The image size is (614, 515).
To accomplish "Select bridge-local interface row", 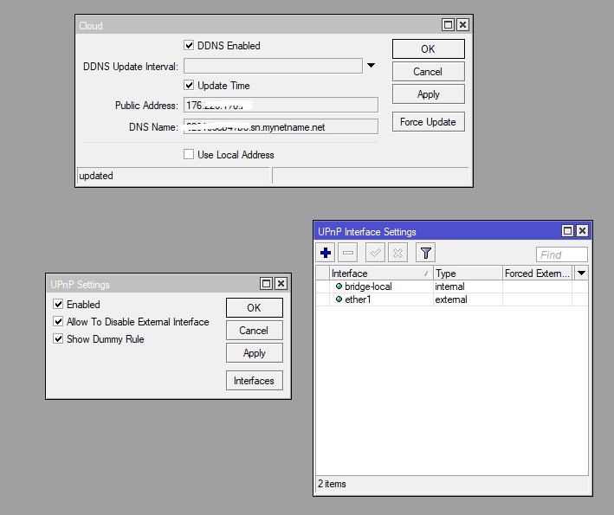I will [x=451, y=286].
